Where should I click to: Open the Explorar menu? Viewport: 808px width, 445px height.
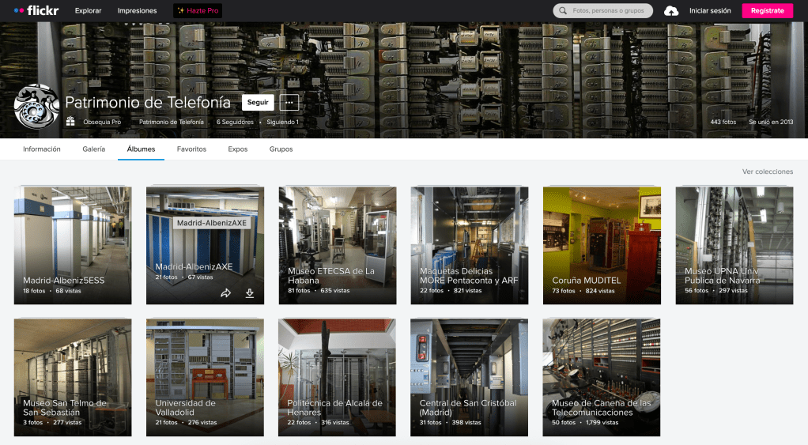pos(88,11)
